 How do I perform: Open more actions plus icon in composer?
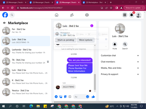tap(56, 97)
